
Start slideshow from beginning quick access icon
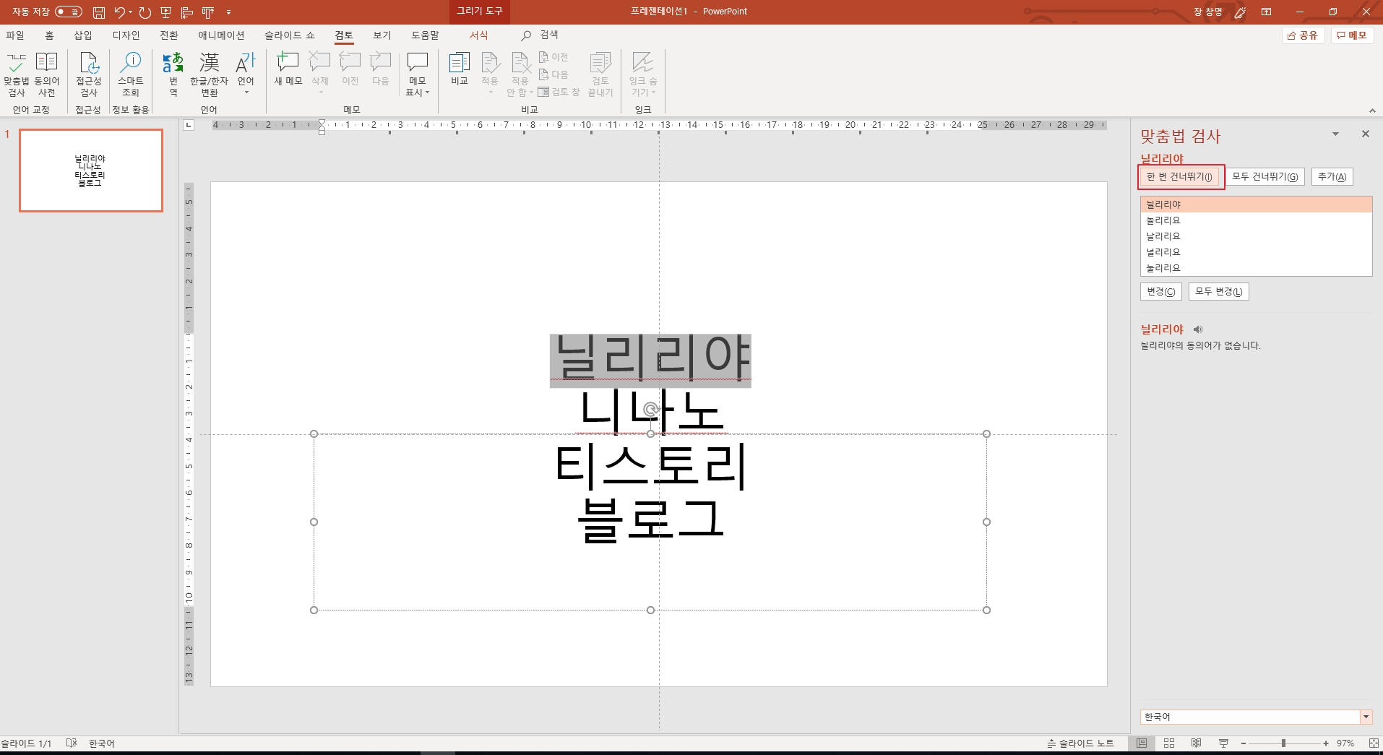pos(165,12)
